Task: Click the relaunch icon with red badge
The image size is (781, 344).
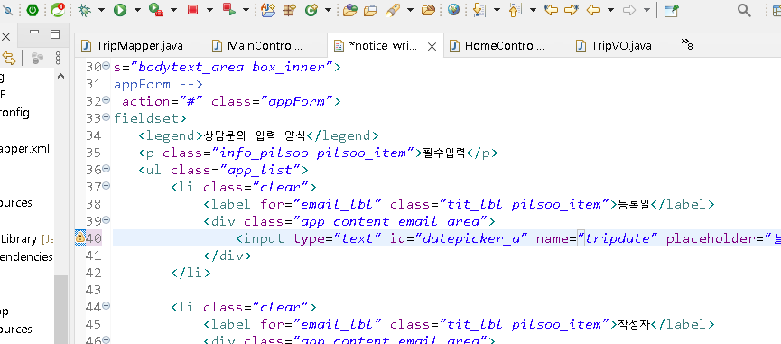Action: pos(58,9)
